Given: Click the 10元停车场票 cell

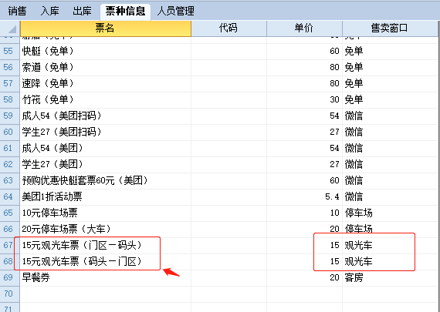Looking at the screenshot, I should (x=106, y=213).
